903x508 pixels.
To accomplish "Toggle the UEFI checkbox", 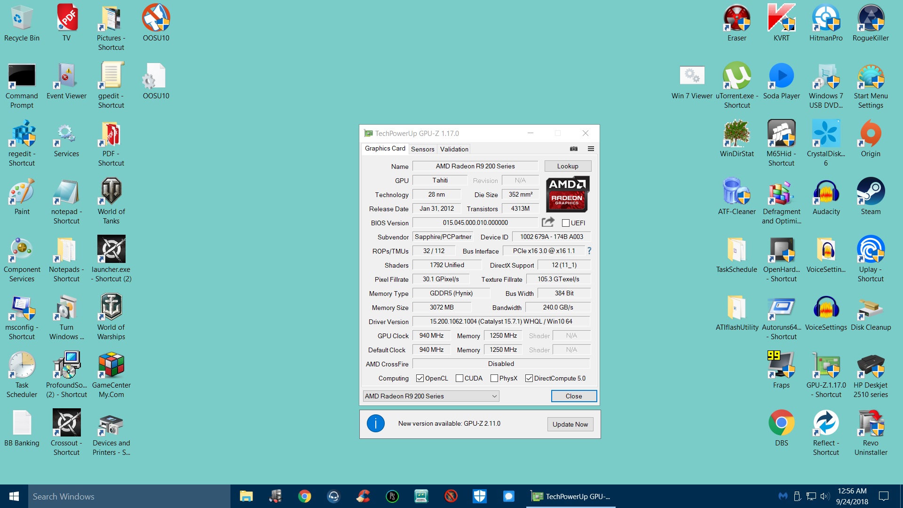I will click(x=565, y=223).
